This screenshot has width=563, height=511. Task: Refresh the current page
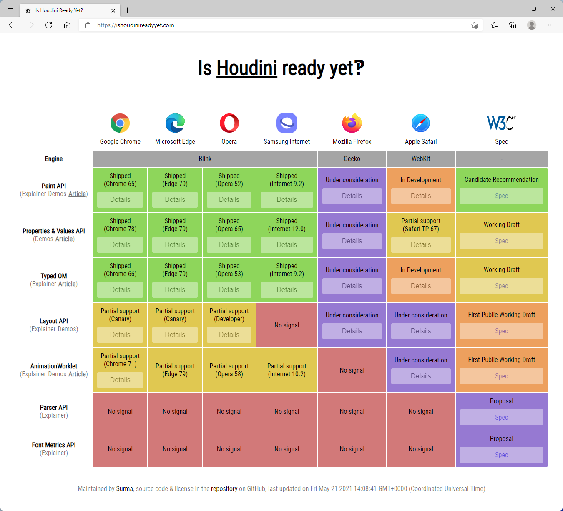[x=49, y=25]
